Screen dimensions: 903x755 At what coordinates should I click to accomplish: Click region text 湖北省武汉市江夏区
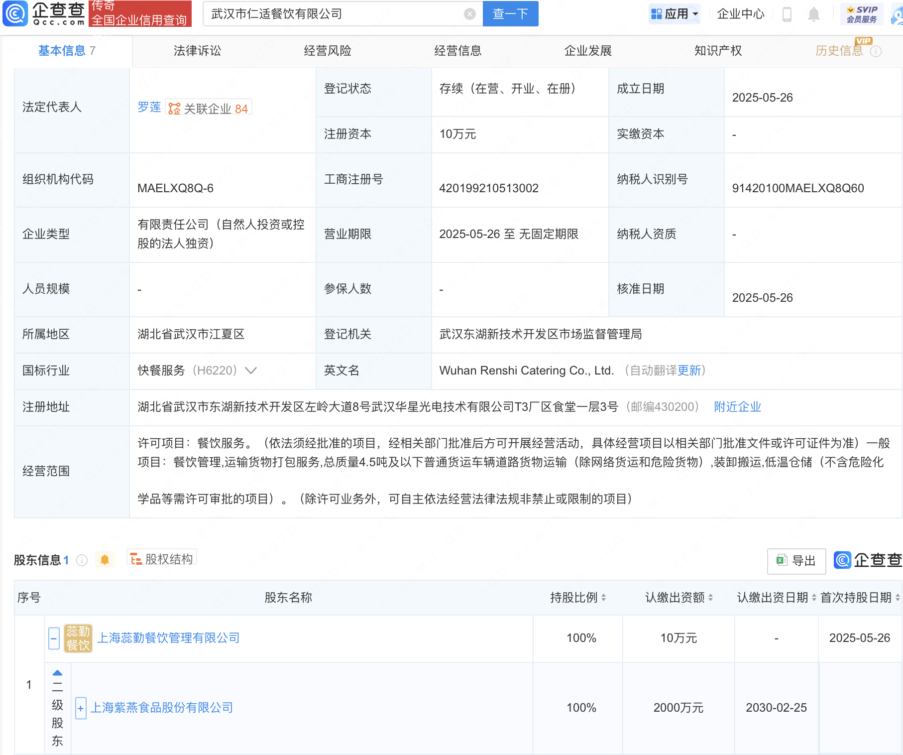[x=191, y=334]
